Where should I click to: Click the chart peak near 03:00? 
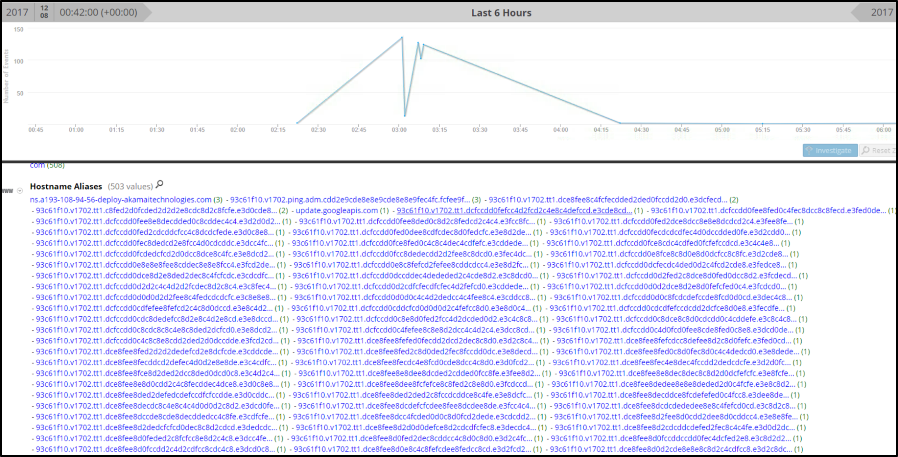(402, 37)
